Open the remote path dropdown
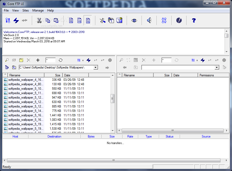 point(217,67)
